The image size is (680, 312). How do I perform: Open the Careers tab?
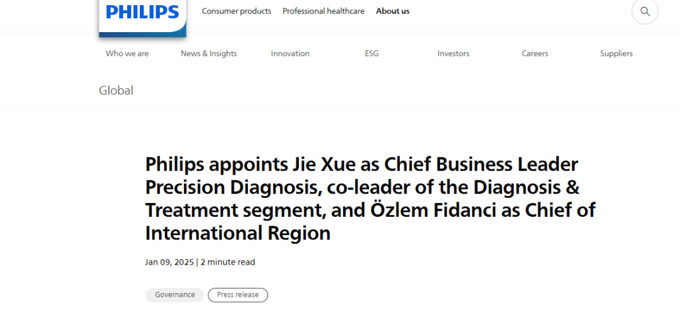[535, 54]
